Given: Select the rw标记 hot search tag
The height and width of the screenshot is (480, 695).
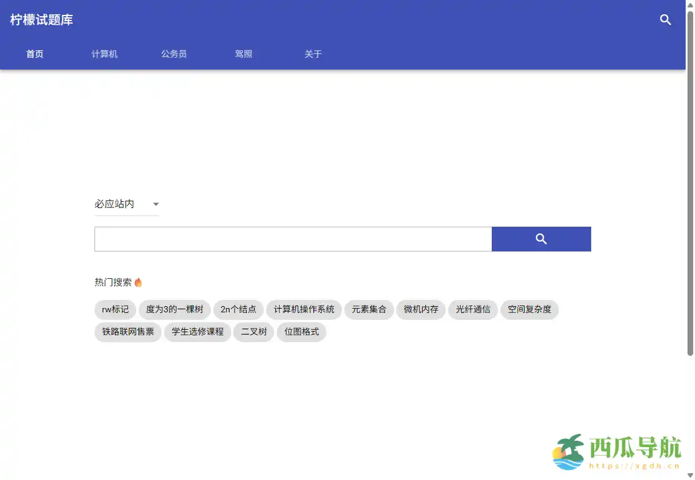Looking at the screenshot, I should point(114,310).
